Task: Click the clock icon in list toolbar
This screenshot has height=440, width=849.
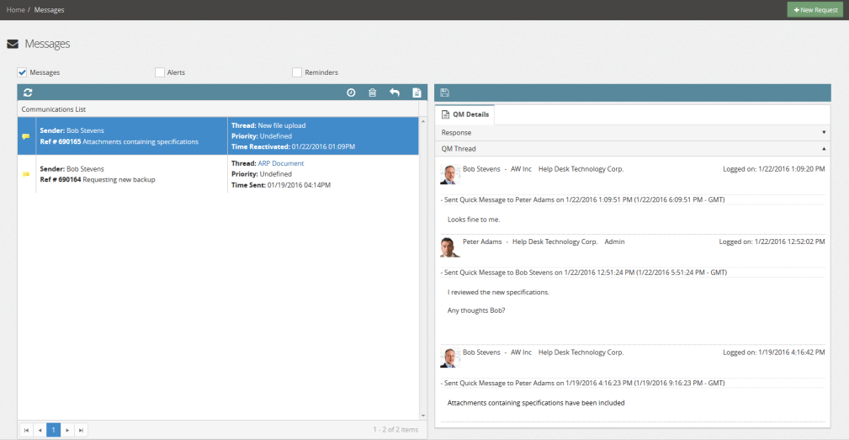Action: pos(351,93)
